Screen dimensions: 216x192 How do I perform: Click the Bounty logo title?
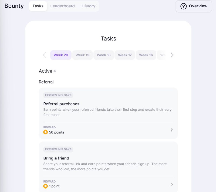pyautogui.click(x=14, y=6)
